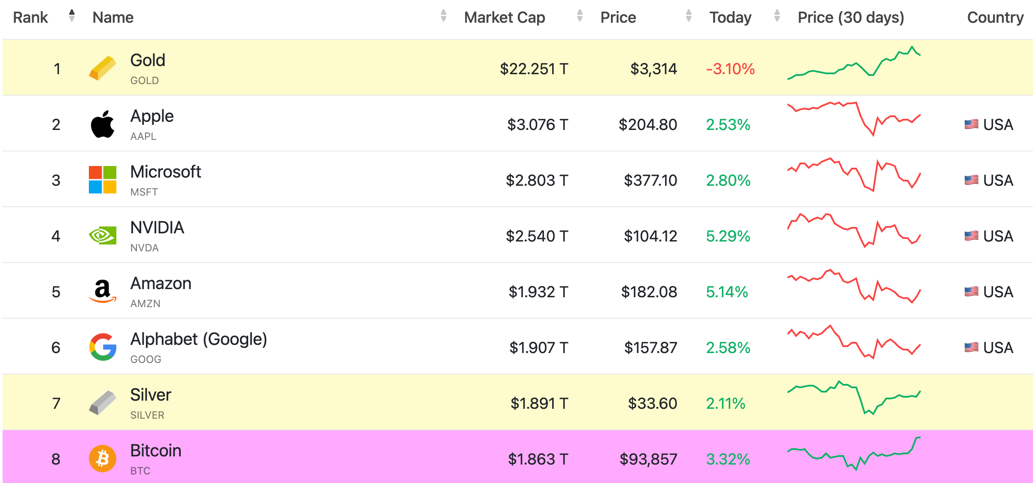Sort by Name column arrows
This screenshot has width=1033, height=483.
pos(443,16)
